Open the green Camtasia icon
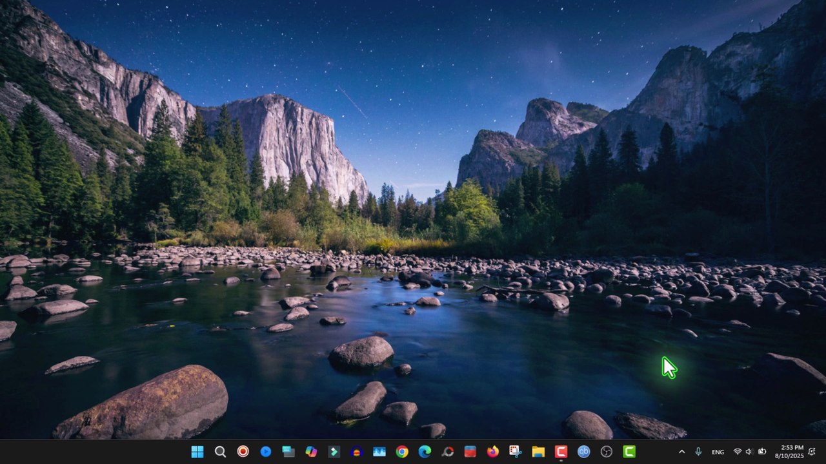Screen dimensions: 826x464 [629, 452]
